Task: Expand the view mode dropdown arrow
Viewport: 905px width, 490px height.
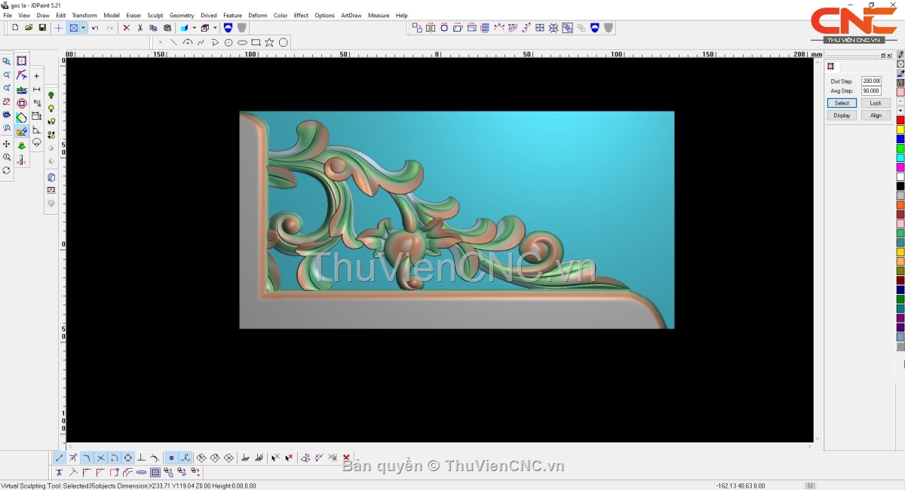Action: click(x=83, y=28)
